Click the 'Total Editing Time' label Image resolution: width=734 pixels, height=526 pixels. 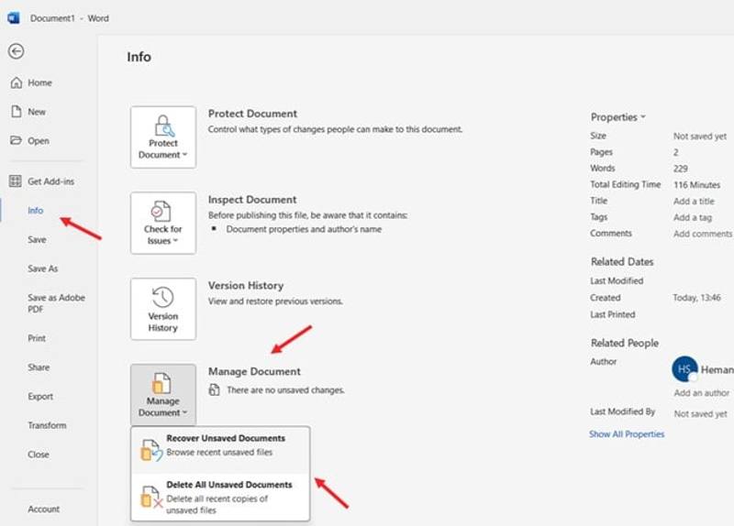625,184
